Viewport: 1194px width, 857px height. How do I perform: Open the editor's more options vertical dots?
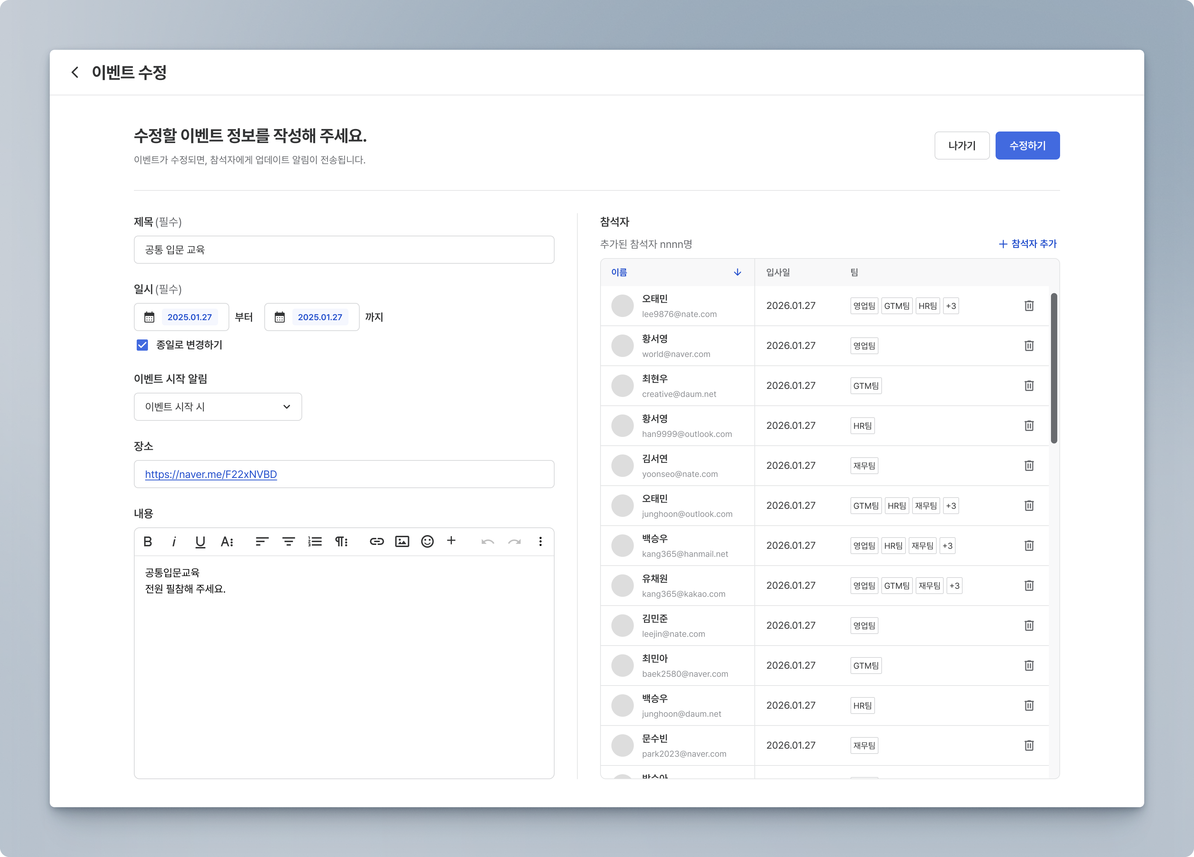(x=540, y=541)
